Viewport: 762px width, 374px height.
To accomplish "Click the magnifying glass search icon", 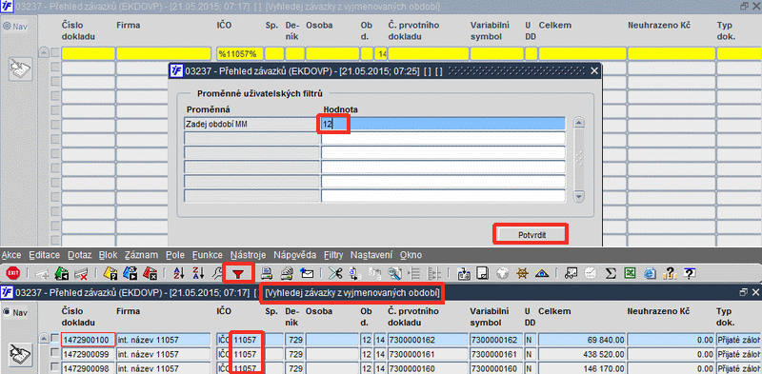I will pyautogui.click(x=394, y=273).
